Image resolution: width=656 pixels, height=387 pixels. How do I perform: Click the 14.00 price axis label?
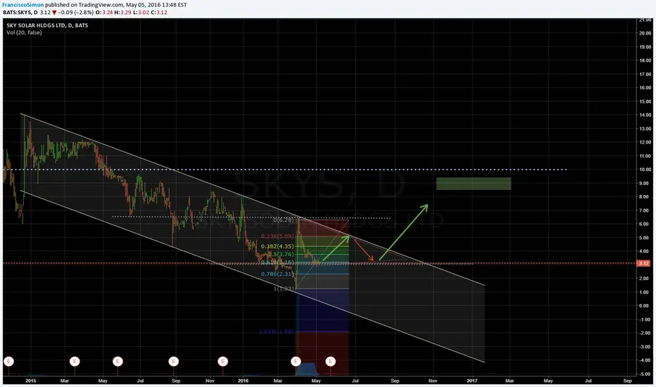[x=645, y=115]
